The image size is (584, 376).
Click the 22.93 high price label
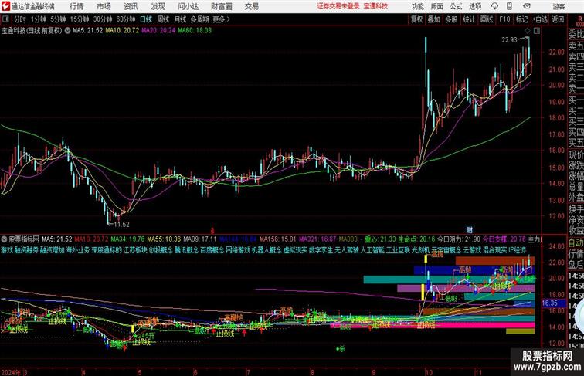pyautogui.click(x=509, y=40)
